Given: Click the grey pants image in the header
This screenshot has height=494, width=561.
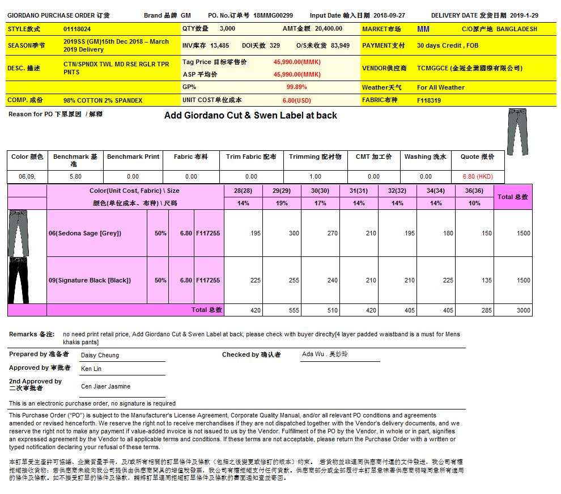Looking at the screenshot, I should pos(517,131).
